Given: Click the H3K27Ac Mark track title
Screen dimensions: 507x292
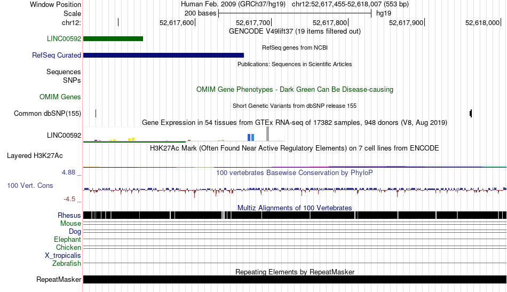Looking at the screenshot, I should coord(295,148).
